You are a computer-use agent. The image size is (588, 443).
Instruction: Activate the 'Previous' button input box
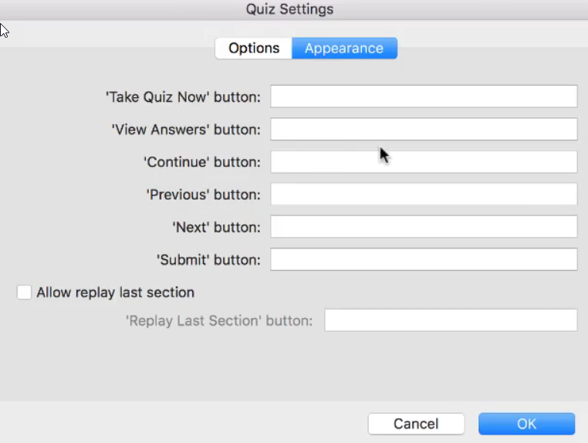coord(424,194)
